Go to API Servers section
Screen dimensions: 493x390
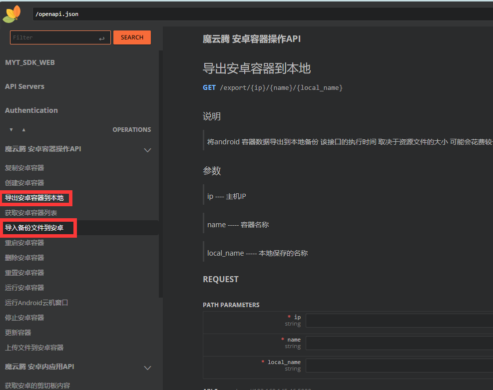(x=25, y=86)
